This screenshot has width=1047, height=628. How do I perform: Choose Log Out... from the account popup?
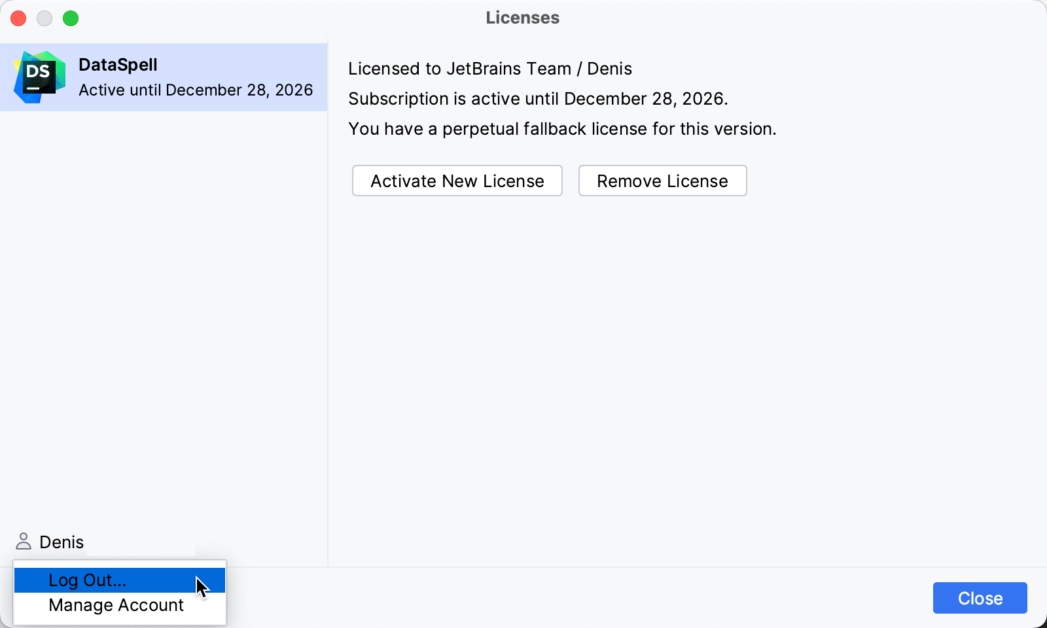tap(87, 580)
